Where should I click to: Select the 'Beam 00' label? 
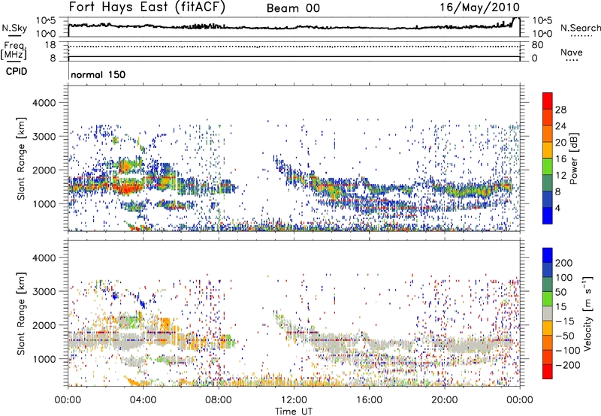293,8
